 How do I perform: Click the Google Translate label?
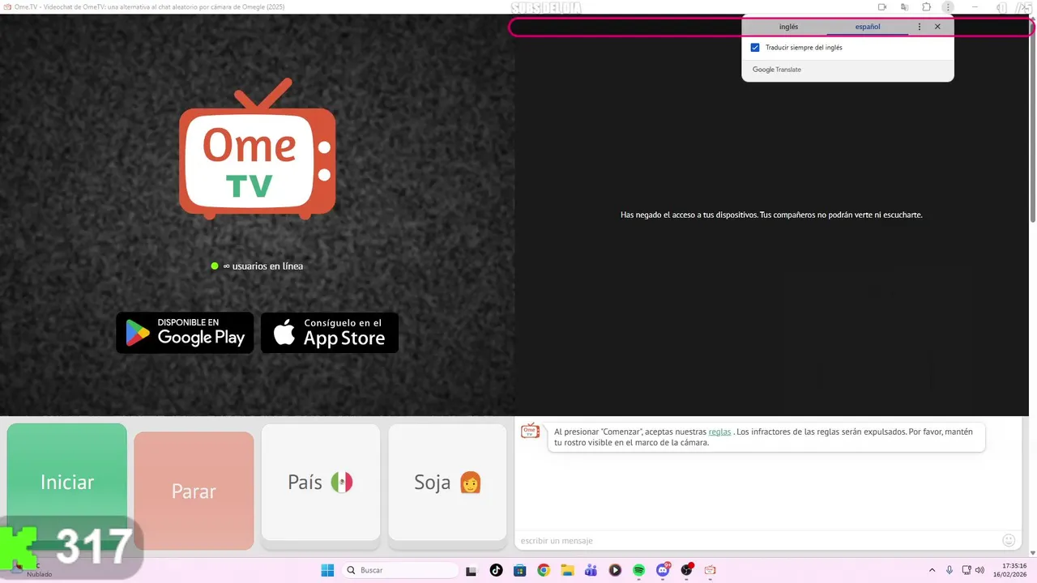[777, 70]
